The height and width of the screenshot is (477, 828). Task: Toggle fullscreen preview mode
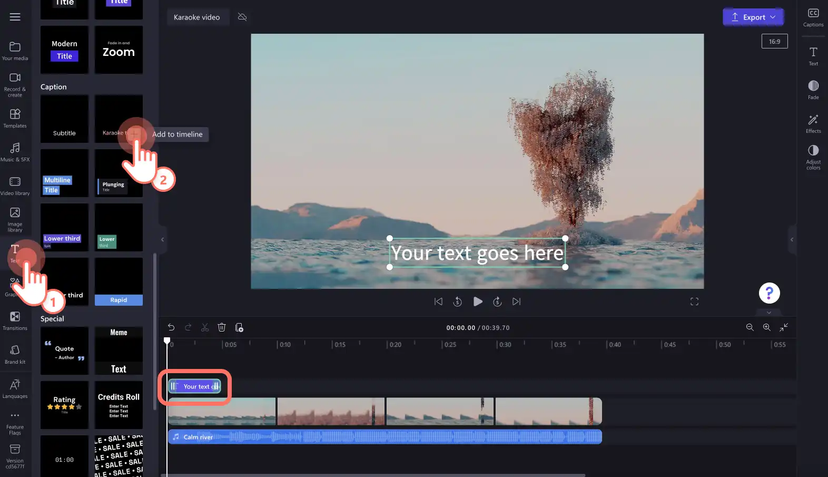click(694, 301)
